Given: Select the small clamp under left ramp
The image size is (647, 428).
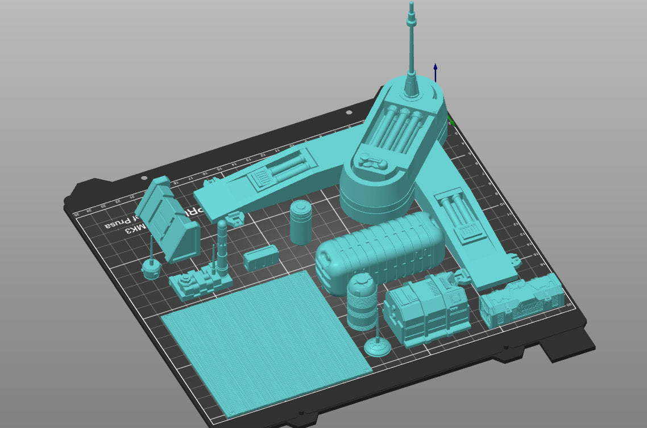Looking at the screenshot, I should tap(234, 217).
